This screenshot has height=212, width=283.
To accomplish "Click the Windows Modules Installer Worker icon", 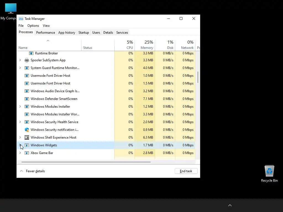I will (x=27, y=114).
